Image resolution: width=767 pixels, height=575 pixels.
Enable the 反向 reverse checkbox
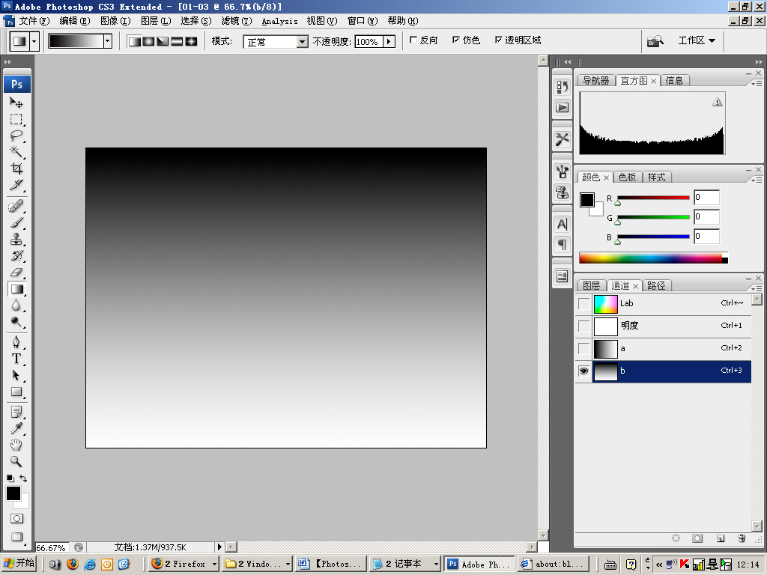point(413,40)
